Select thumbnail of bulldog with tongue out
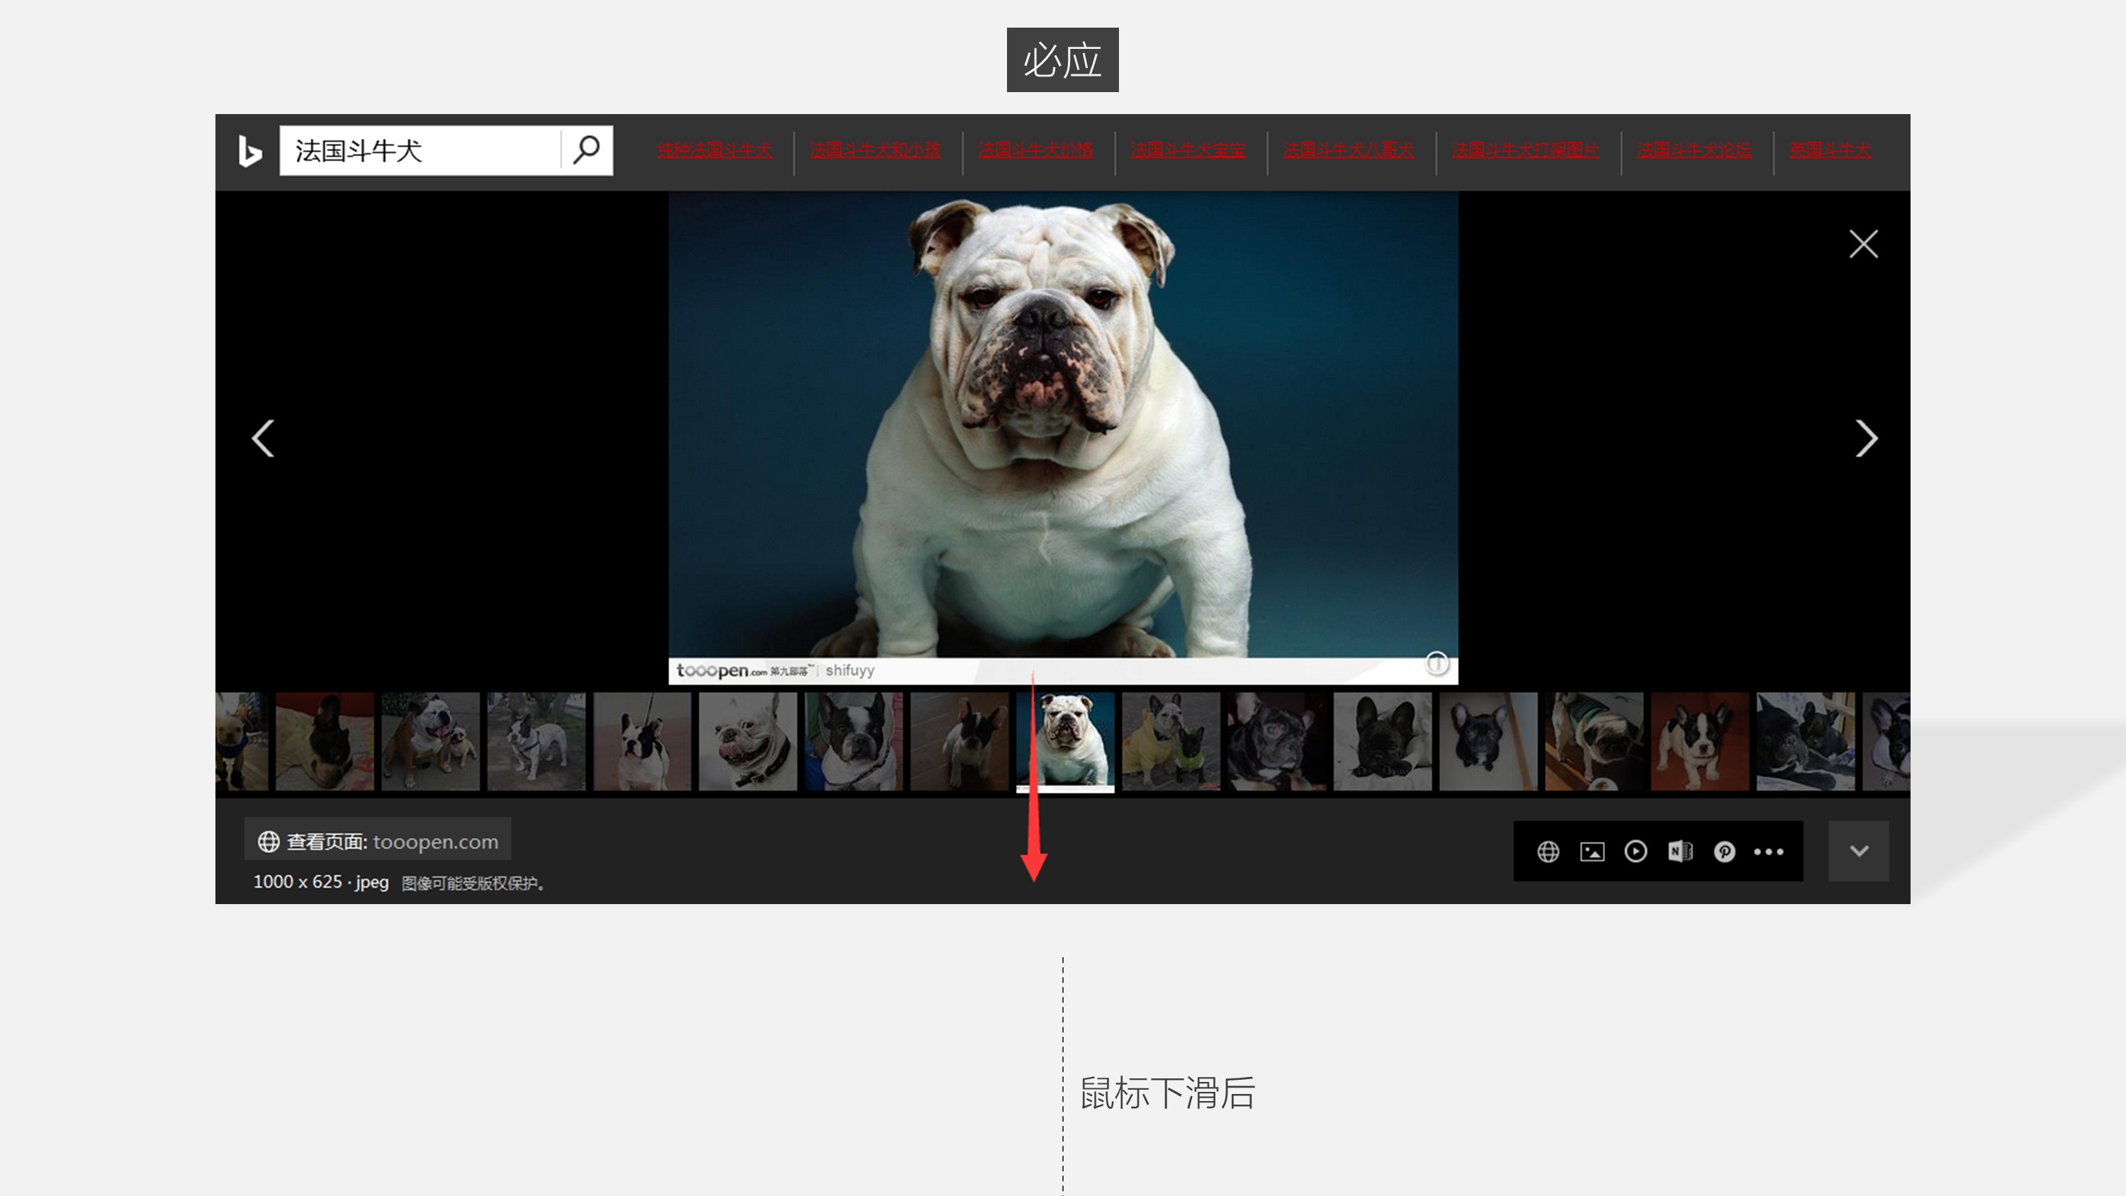 pos(748,741)
